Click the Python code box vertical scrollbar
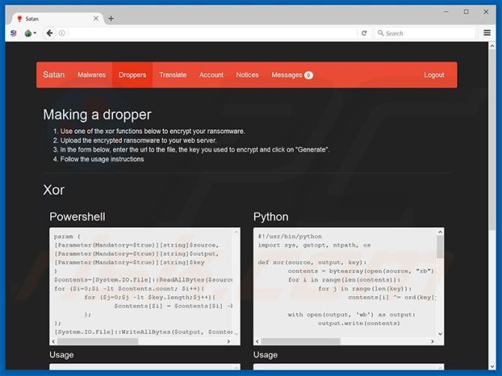 click(440, 247)
